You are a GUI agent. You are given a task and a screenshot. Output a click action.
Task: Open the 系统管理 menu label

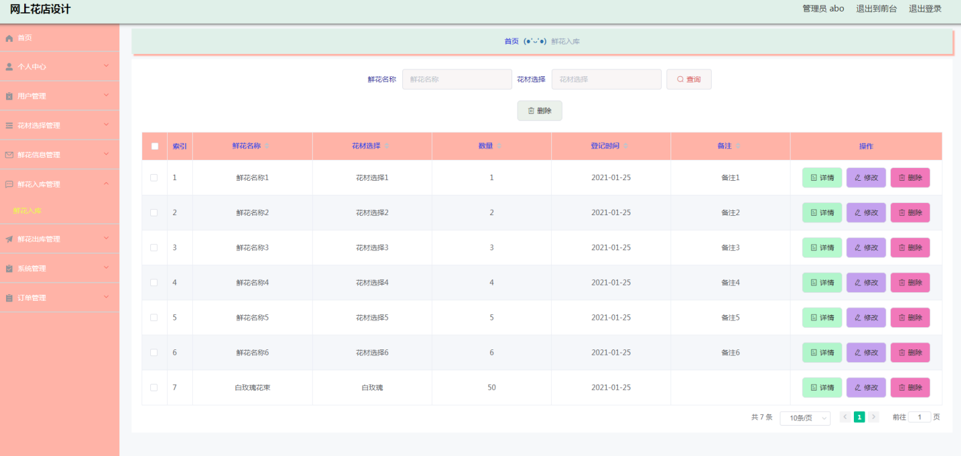pos(32,268)
